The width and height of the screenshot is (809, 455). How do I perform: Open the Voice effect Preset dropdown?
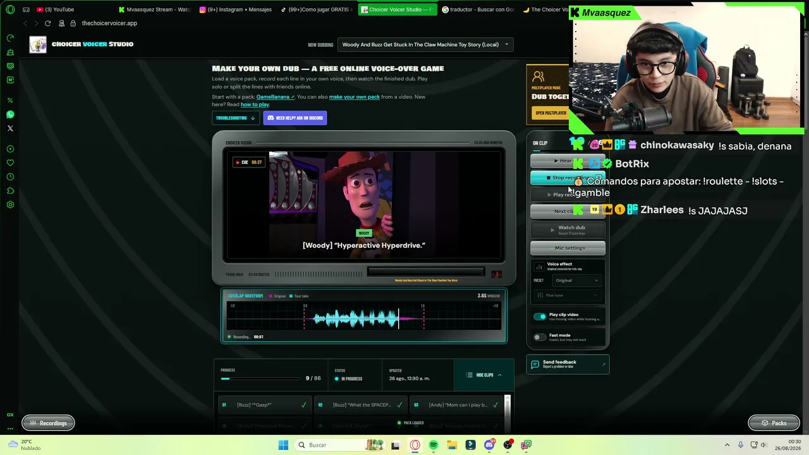576,281
